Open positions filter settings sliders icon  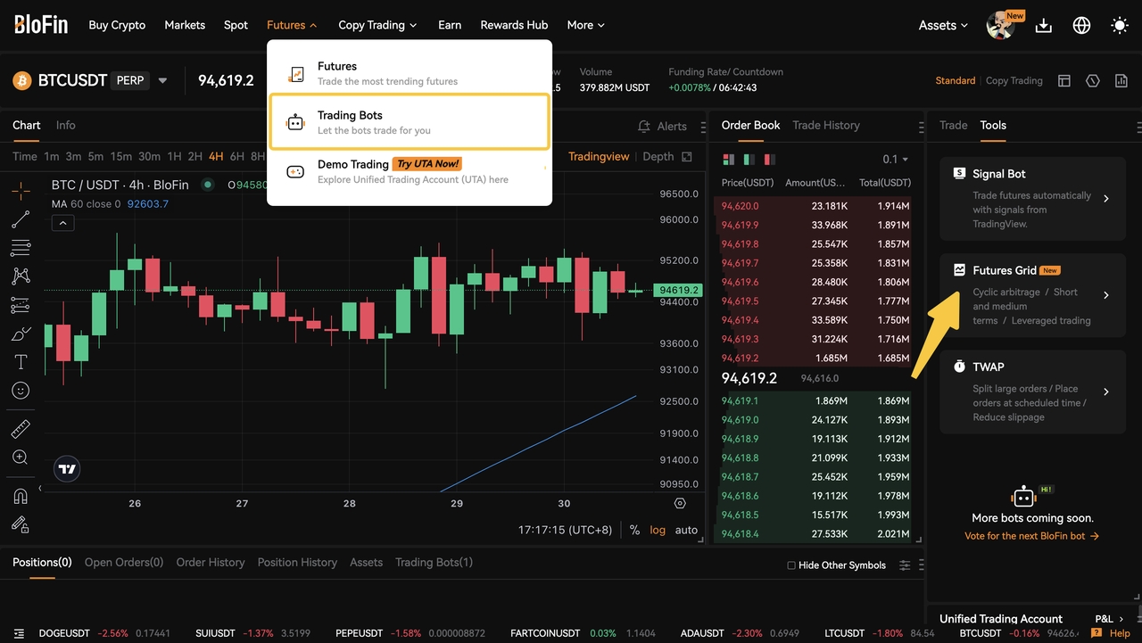click(x=905, y=565)
